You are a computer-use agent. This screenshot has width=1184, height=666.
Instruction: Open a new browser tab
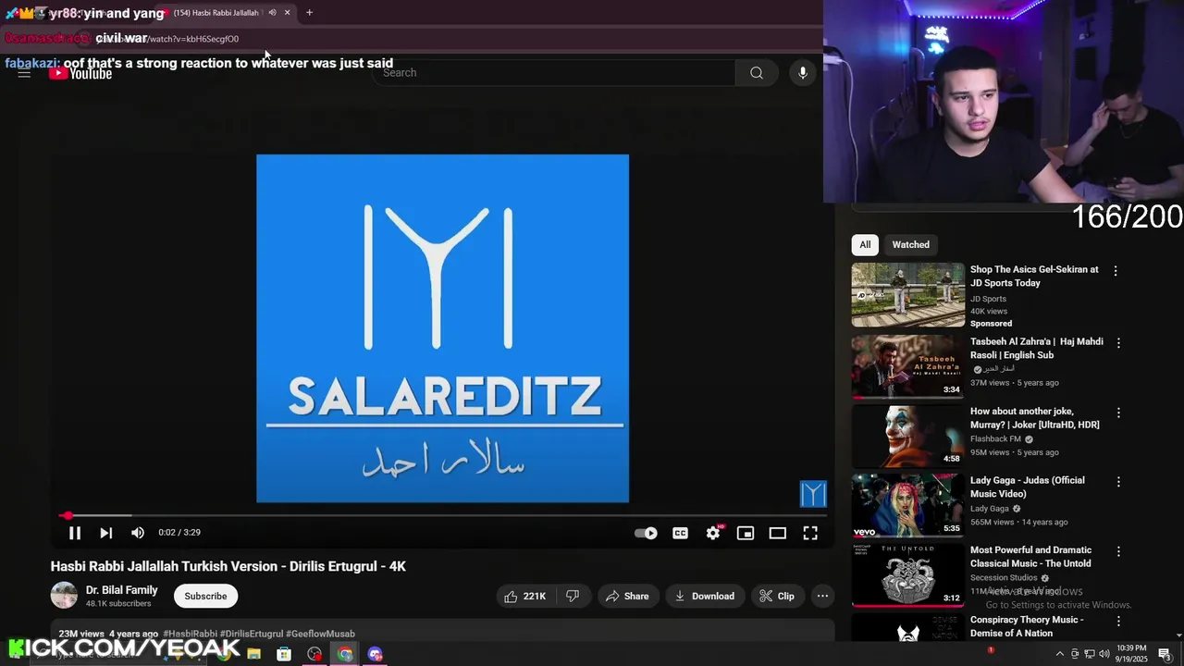click(x=309, y=13)
